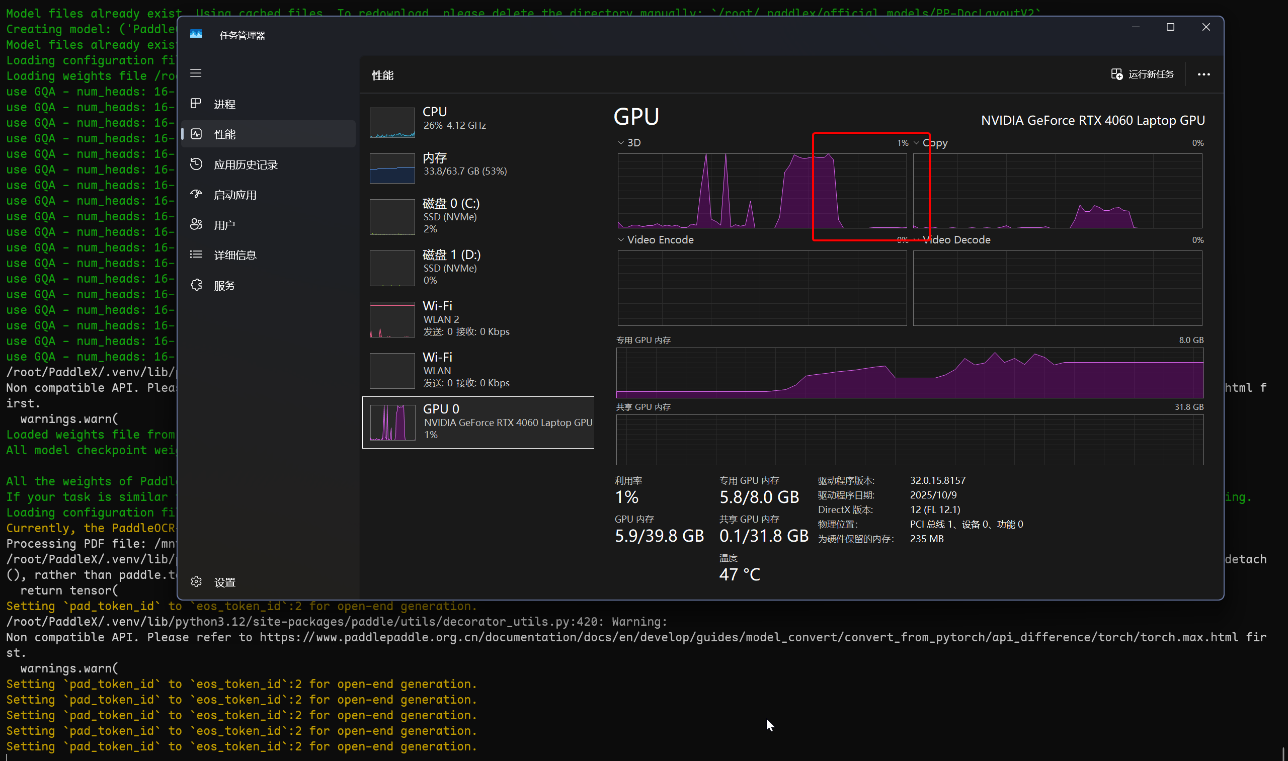Open the 详细信息 details list icon
This screenshot has width=1288, height=761.
(196, 255)
